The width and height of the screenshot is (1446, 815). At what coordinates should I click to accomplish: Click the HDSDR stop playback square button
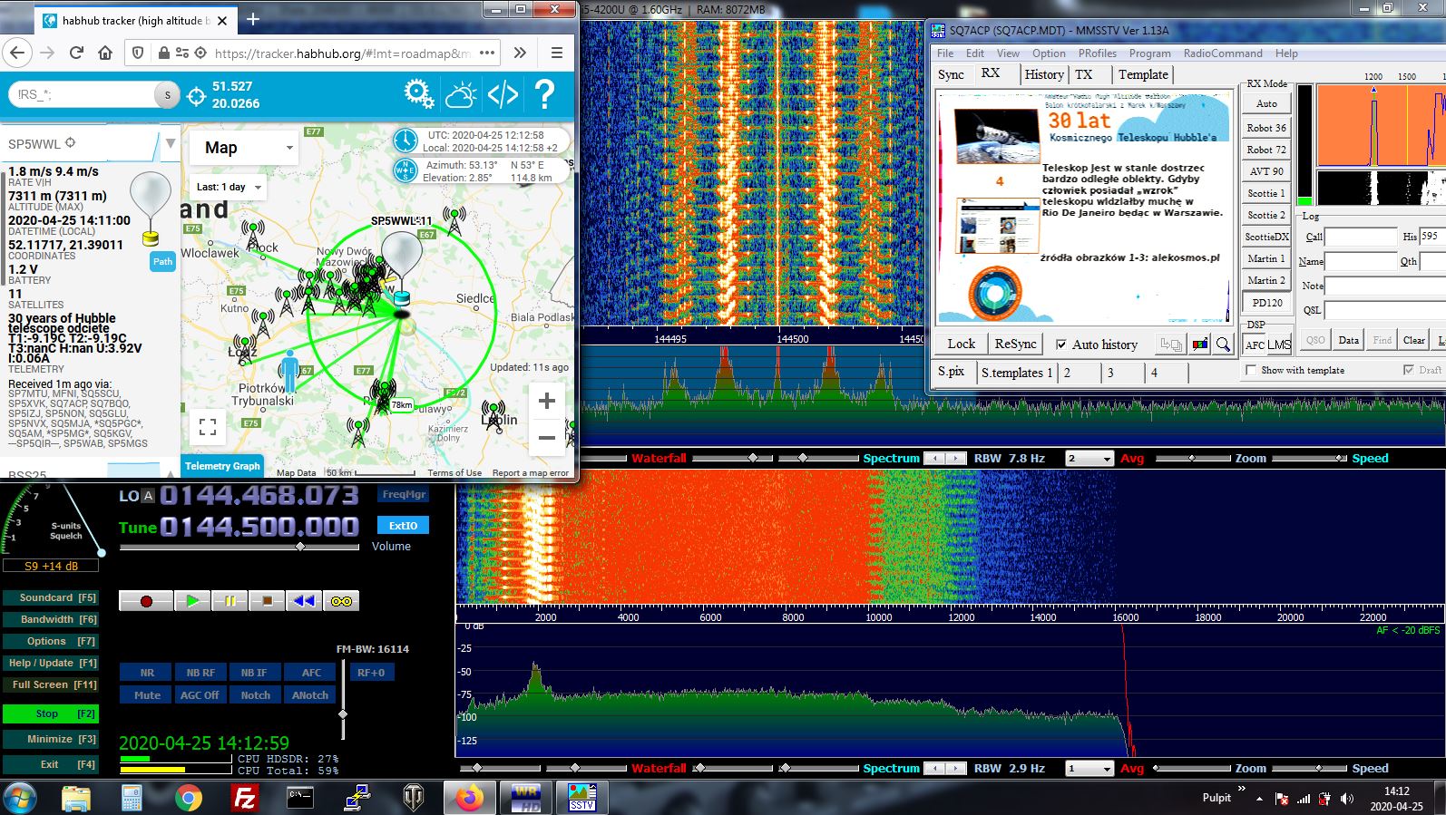(267, 601)
